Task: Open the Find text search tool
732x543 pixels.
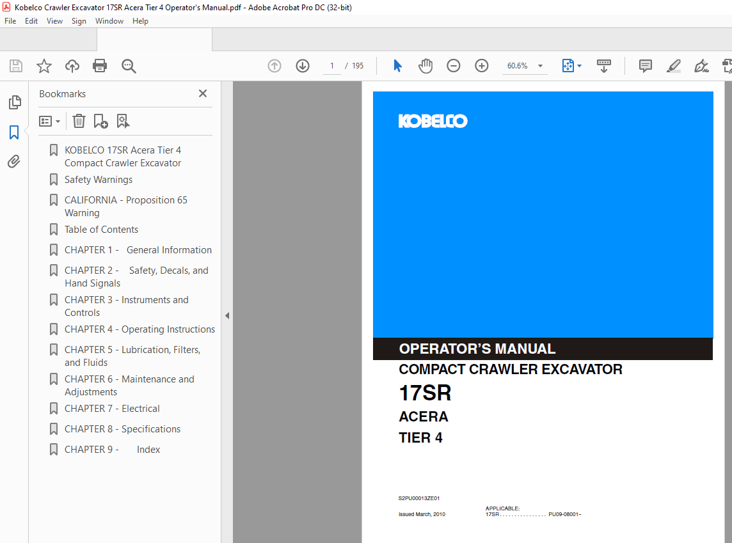Action: click(x=129, y=67)
